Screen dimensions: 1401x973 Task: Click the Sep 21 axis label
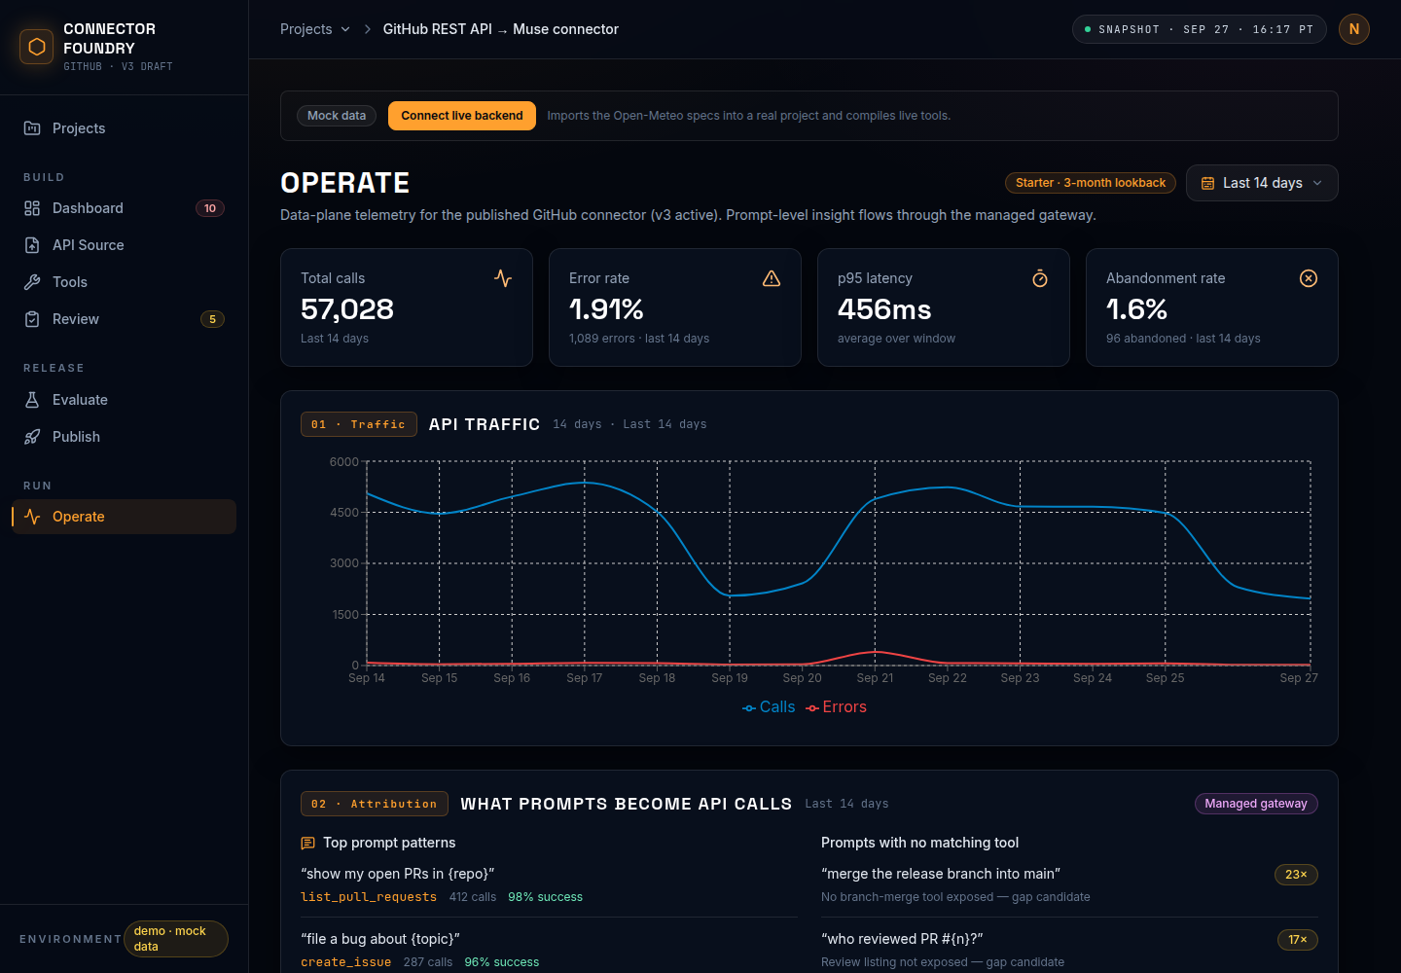(875, 678)
